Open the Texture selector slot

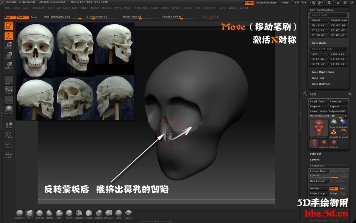9,100
